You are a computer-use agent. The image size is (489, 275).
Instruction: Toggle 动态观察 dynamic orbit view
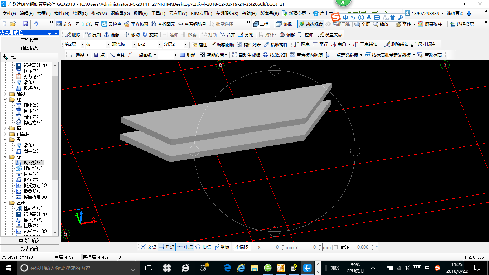[311, 24]
